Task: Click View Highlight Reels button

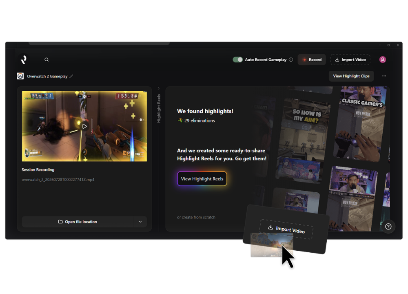Action: pos(202,178)
